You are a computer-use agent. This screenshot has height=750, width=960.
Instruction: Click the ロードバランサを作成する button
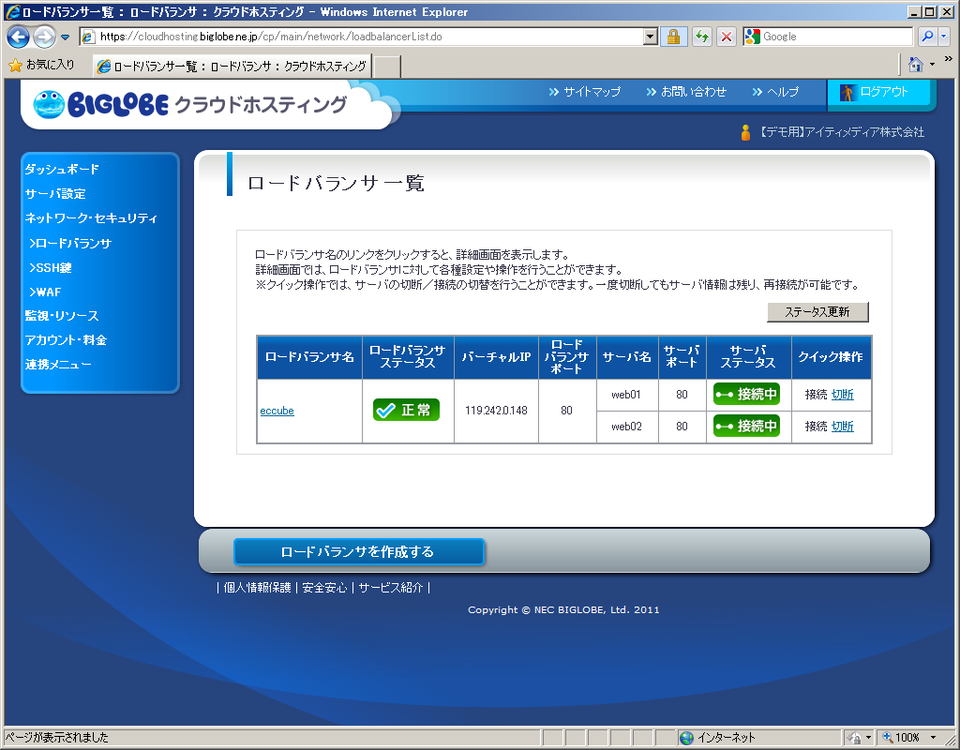pos(358,552)
